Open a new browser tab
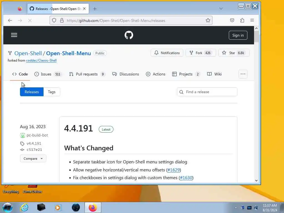This screenshot has height=213, width=284. [95, 9]
